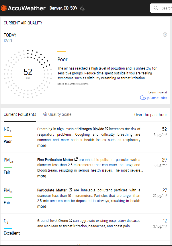The image size is (172, 246).
Task: Click the Nitrogen Dioxide link text
Action: 91,129
